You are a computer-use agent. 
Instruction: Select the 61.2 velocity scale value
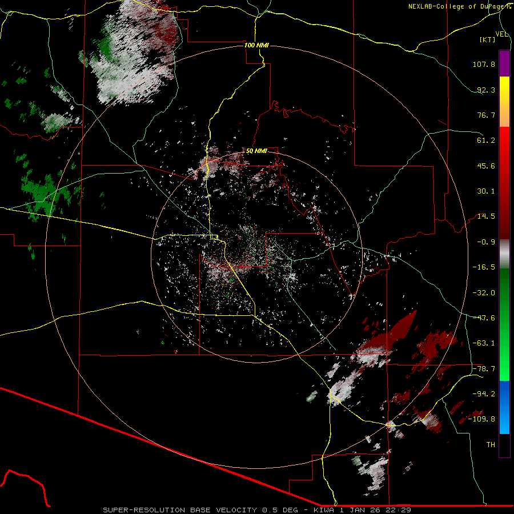[486, 140]
